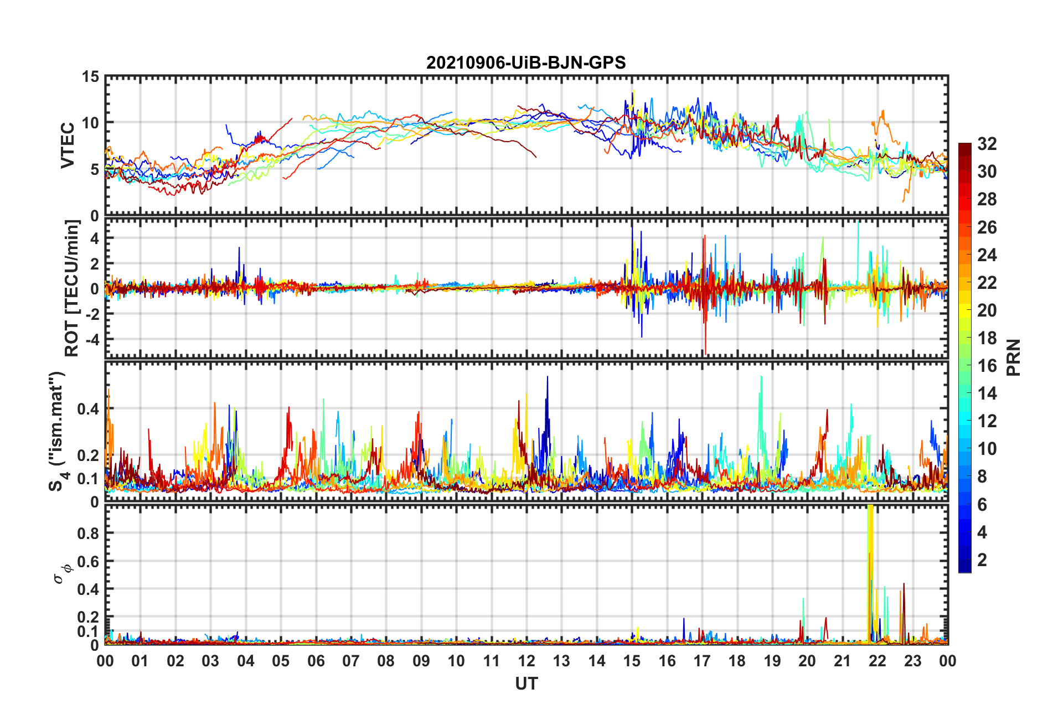Click x-axis hour label 09

(421, 661)
